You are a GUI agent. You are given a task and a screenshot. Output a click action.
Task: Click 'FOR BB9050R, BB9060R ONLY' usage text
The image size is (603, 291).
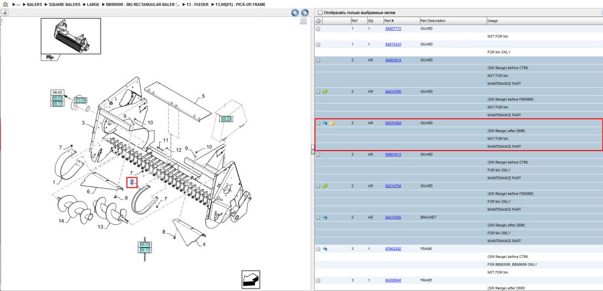[x=512, y=265]
